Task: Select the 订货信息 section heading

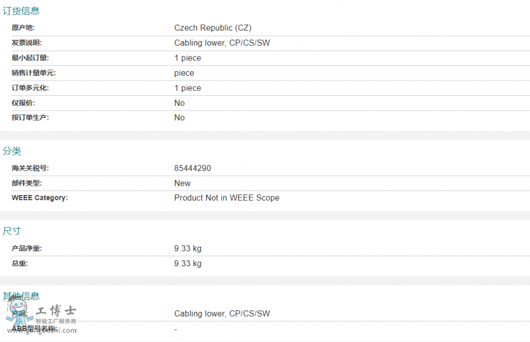Action: (x=21, y=11)
